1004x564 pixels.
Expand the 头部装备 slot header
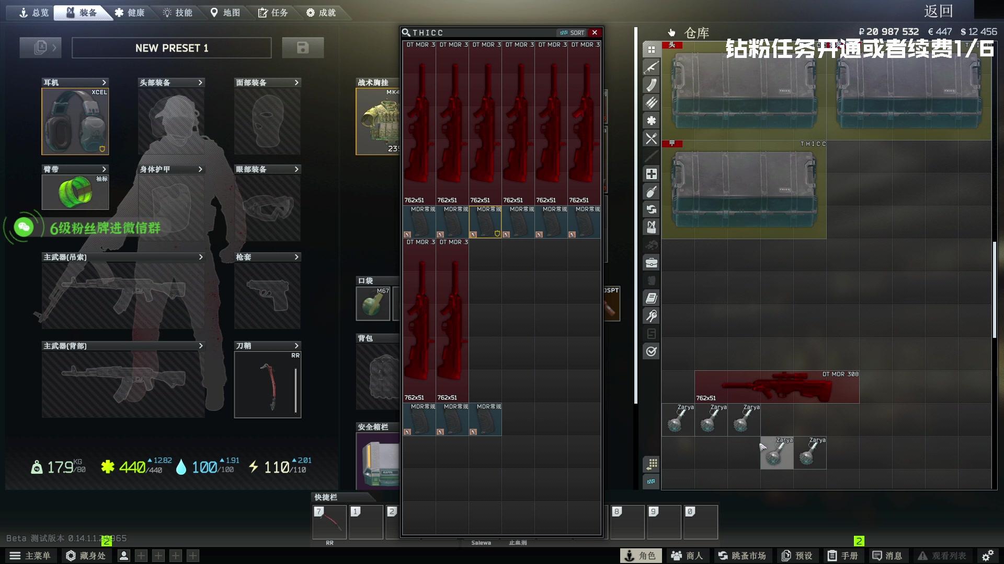[172, 83]
